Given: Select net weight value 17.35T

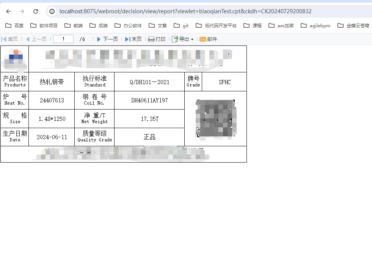Looking at the screenshot, I should [150, 119].
